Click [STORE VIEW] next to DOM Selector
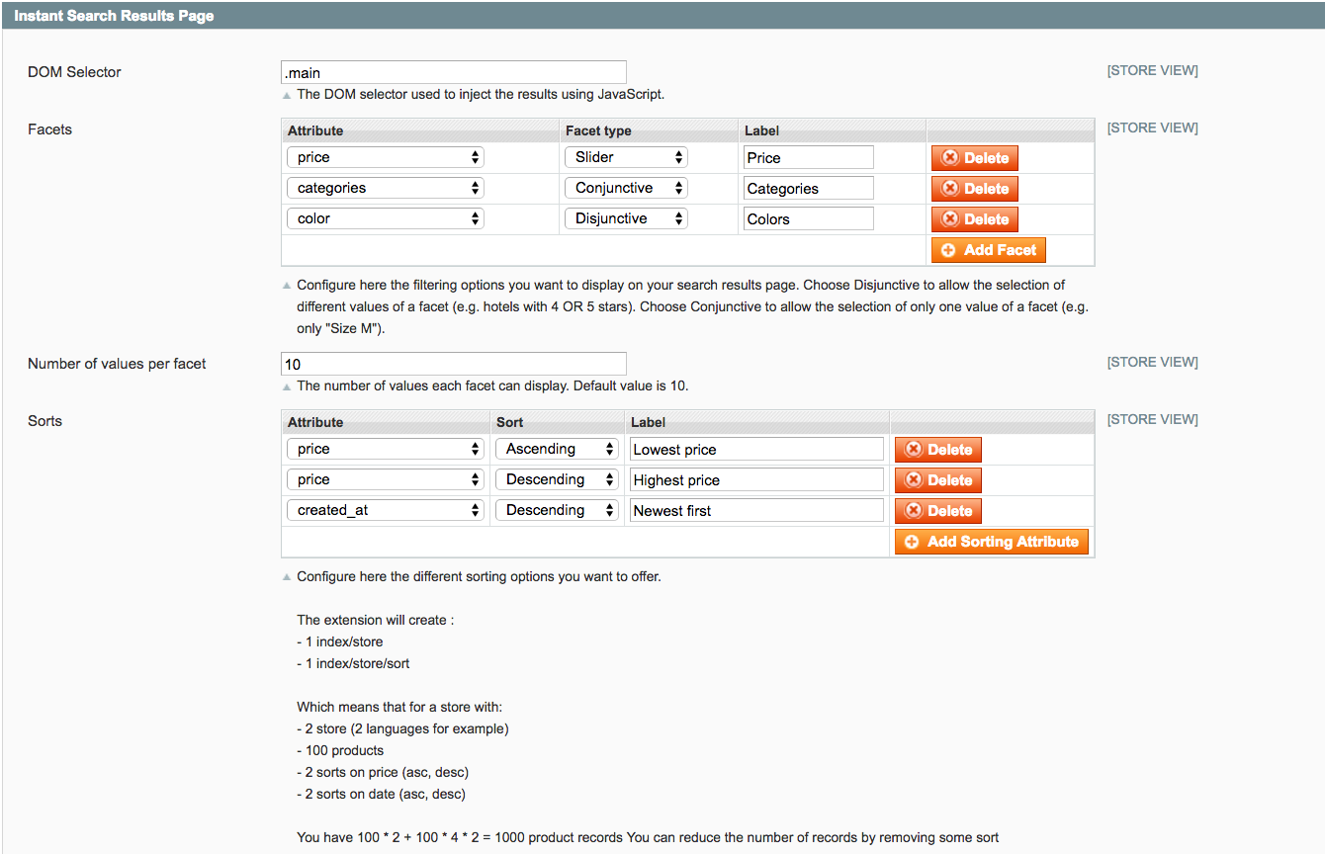This screenshot has height=854, width=1325. click(x=1152, y=70)
